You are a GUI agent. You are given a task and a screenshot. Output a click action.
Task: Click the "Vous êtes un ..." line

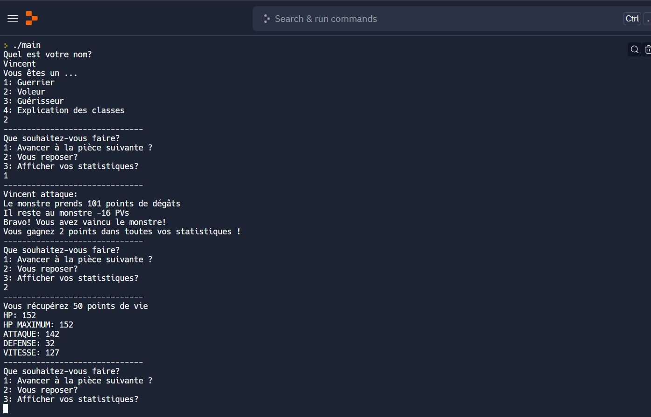pos(41,73)
